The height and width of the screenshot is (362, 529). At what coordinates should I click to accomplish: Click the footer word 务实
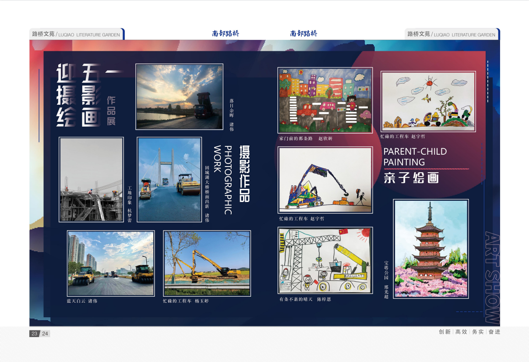[478, 332]
